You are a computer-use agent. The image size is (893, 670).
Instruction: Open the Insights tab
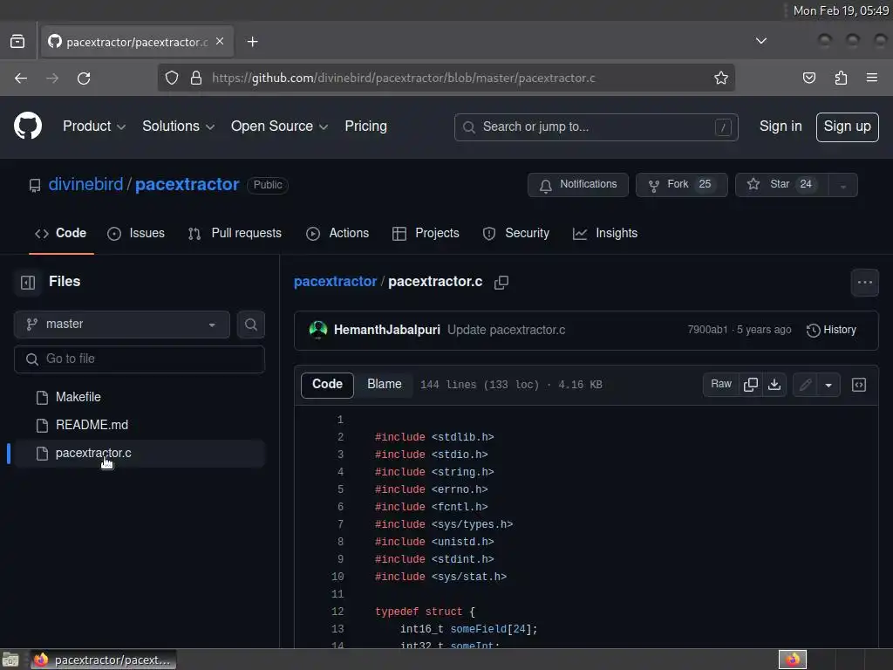point(605,234)
